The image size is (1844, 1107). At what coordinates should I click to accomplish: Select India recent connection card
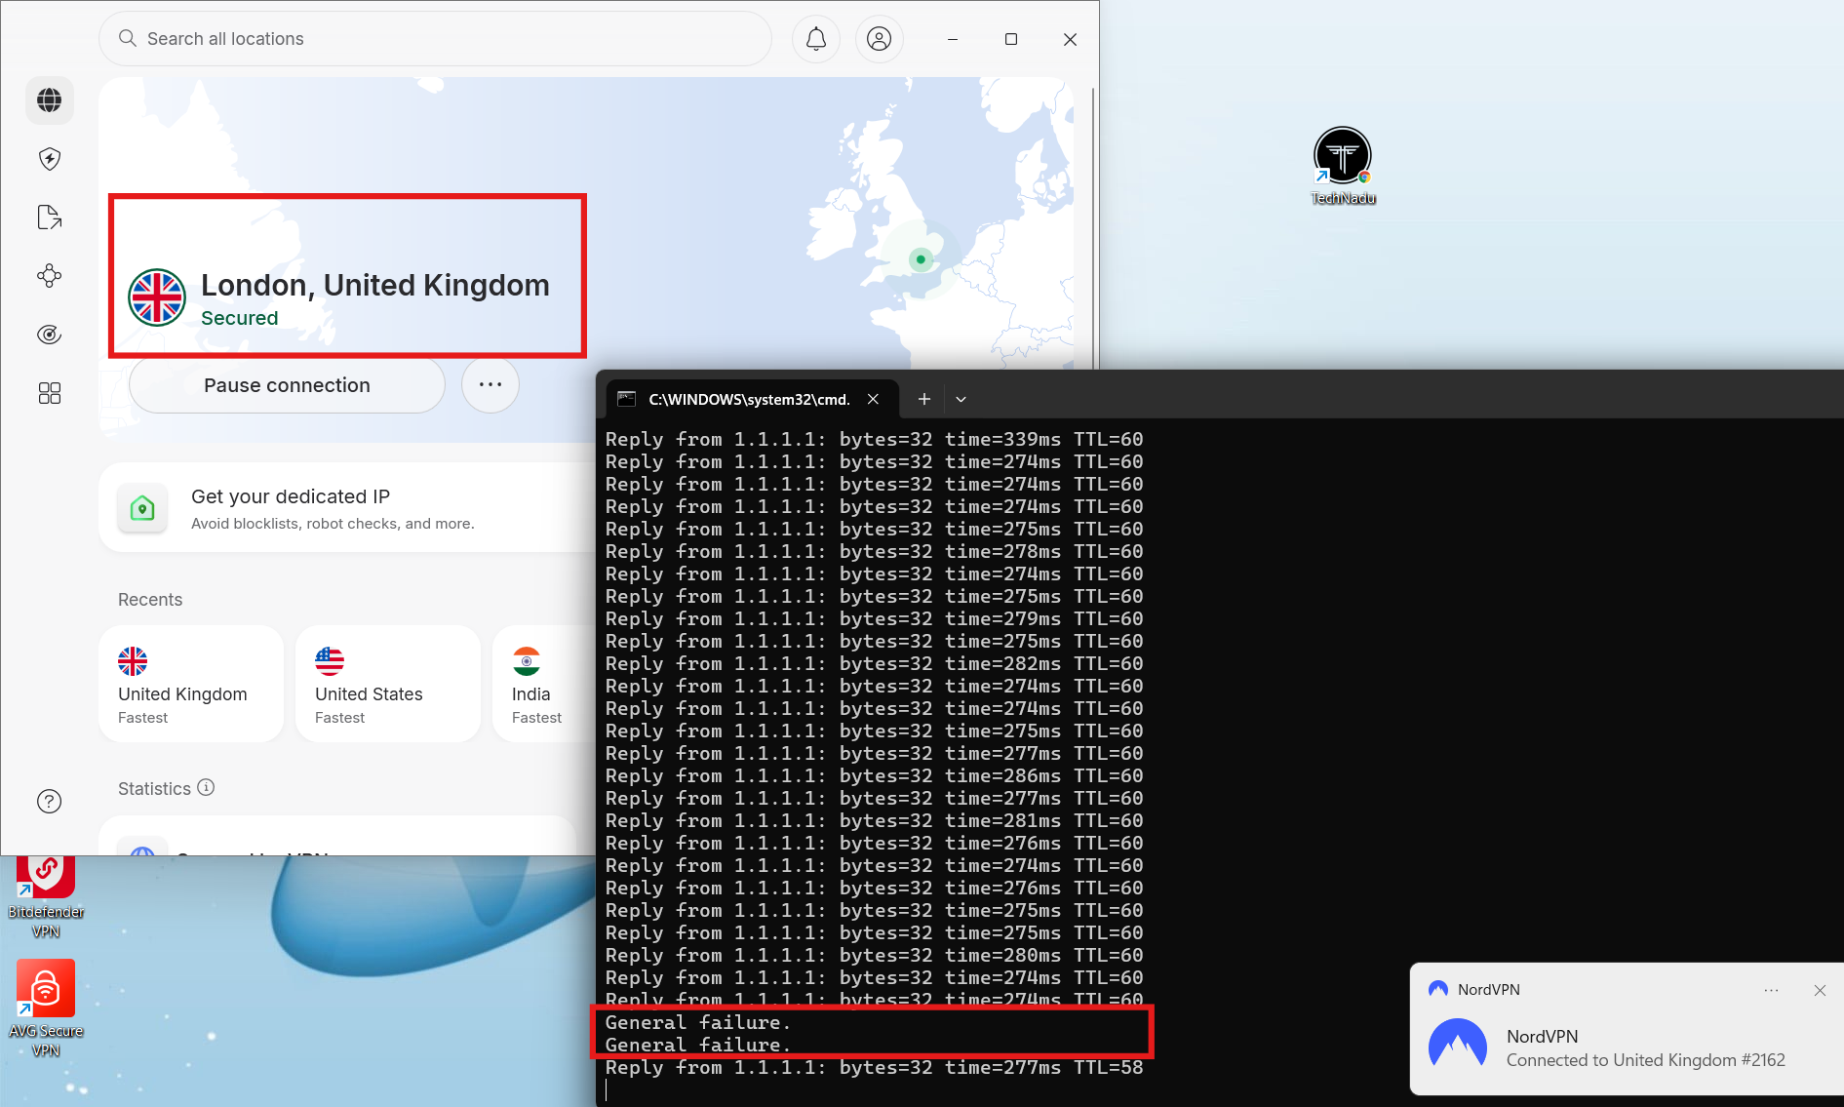tap(544, 684)
